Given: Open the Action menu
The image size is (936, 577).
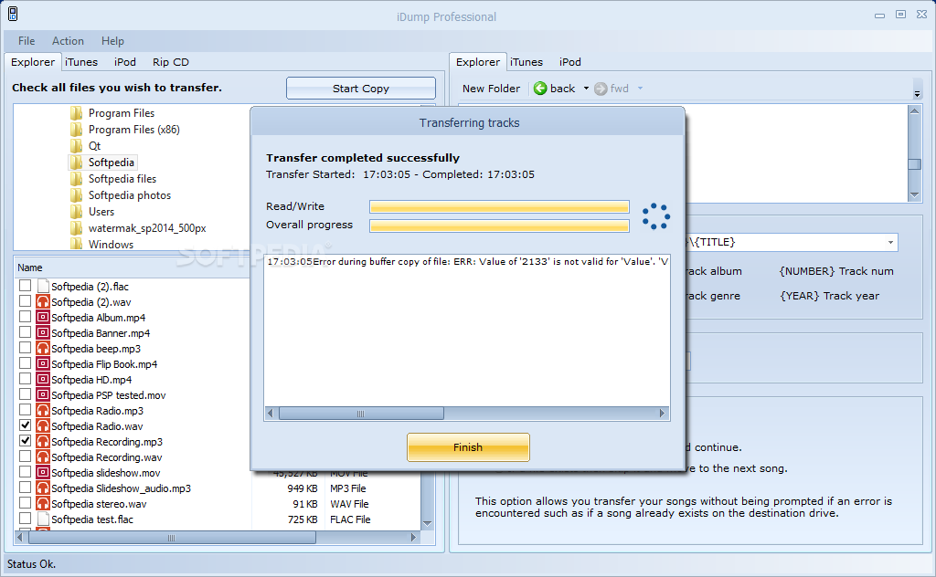Looking at the screenshot, I should pos(68,41).
